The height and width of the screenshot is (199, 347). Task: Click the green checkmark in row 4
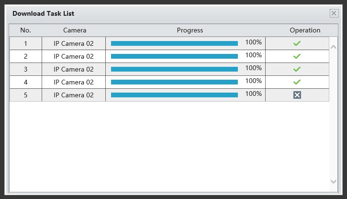point(297,82)
